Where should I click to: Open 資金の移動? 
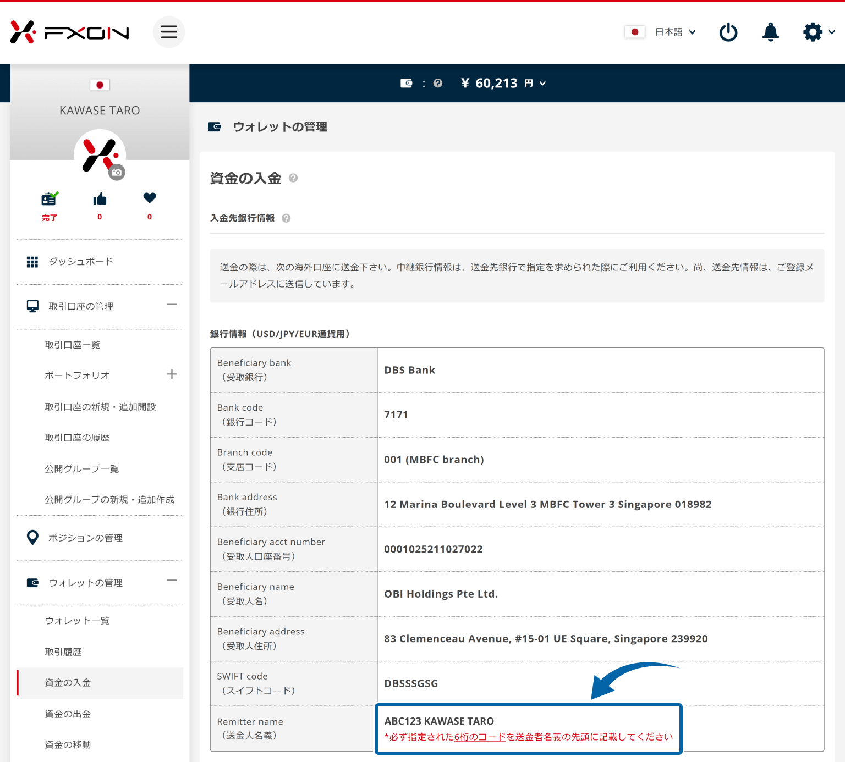(68, 744)
